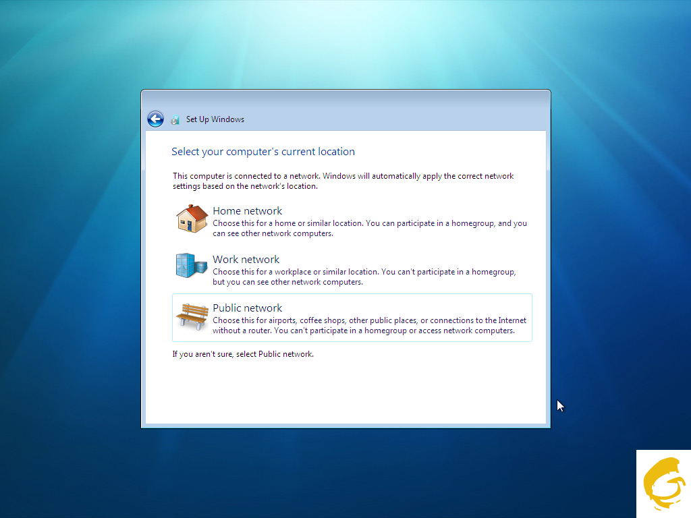Click the house icon for Home network
The height and width of the screenshot is (518, 691).
(x=192, y=219)
